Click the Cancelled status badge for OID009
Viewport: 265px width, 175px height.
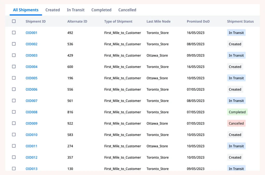(236, 123)
